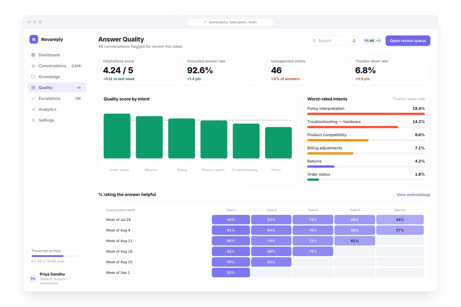
Task: Click Unsupported claims card
Action: [306, 70]
